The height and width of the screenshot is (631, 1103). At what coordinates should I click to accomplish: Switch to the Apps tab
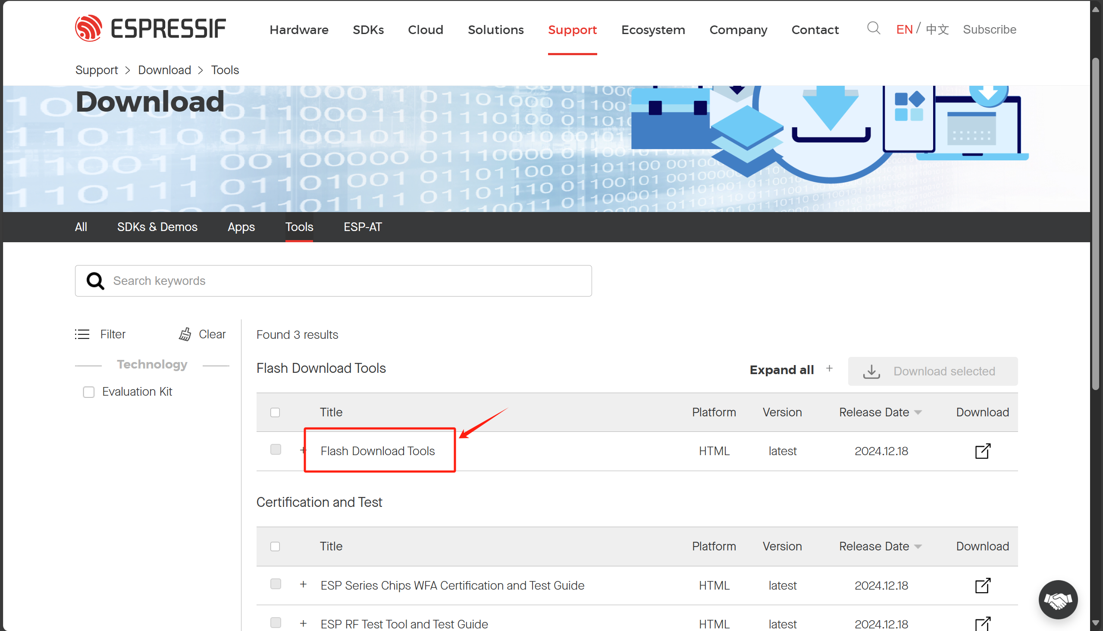(241, 227)
